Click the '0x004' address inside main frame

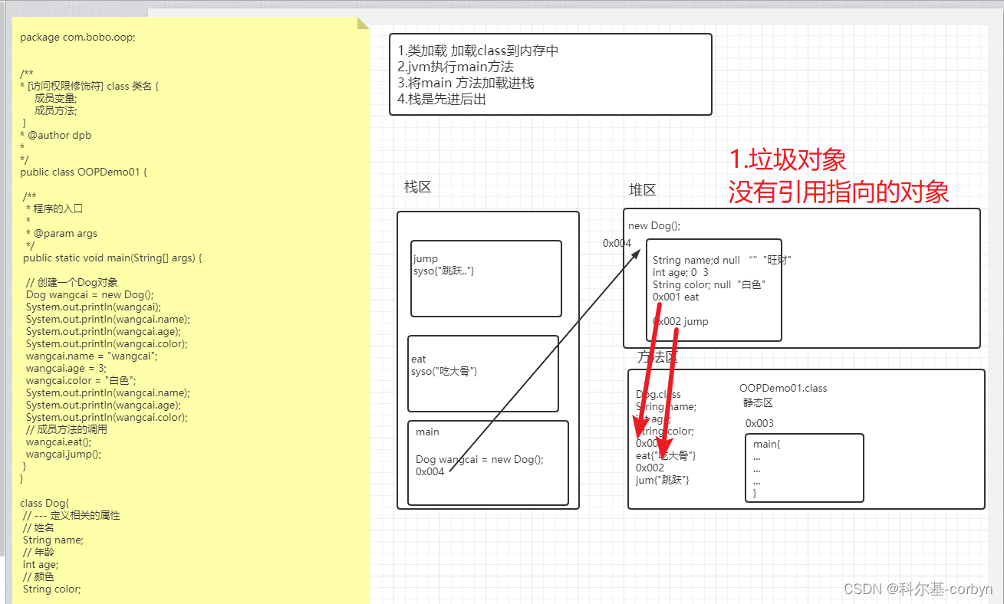[x=430, y=471]
